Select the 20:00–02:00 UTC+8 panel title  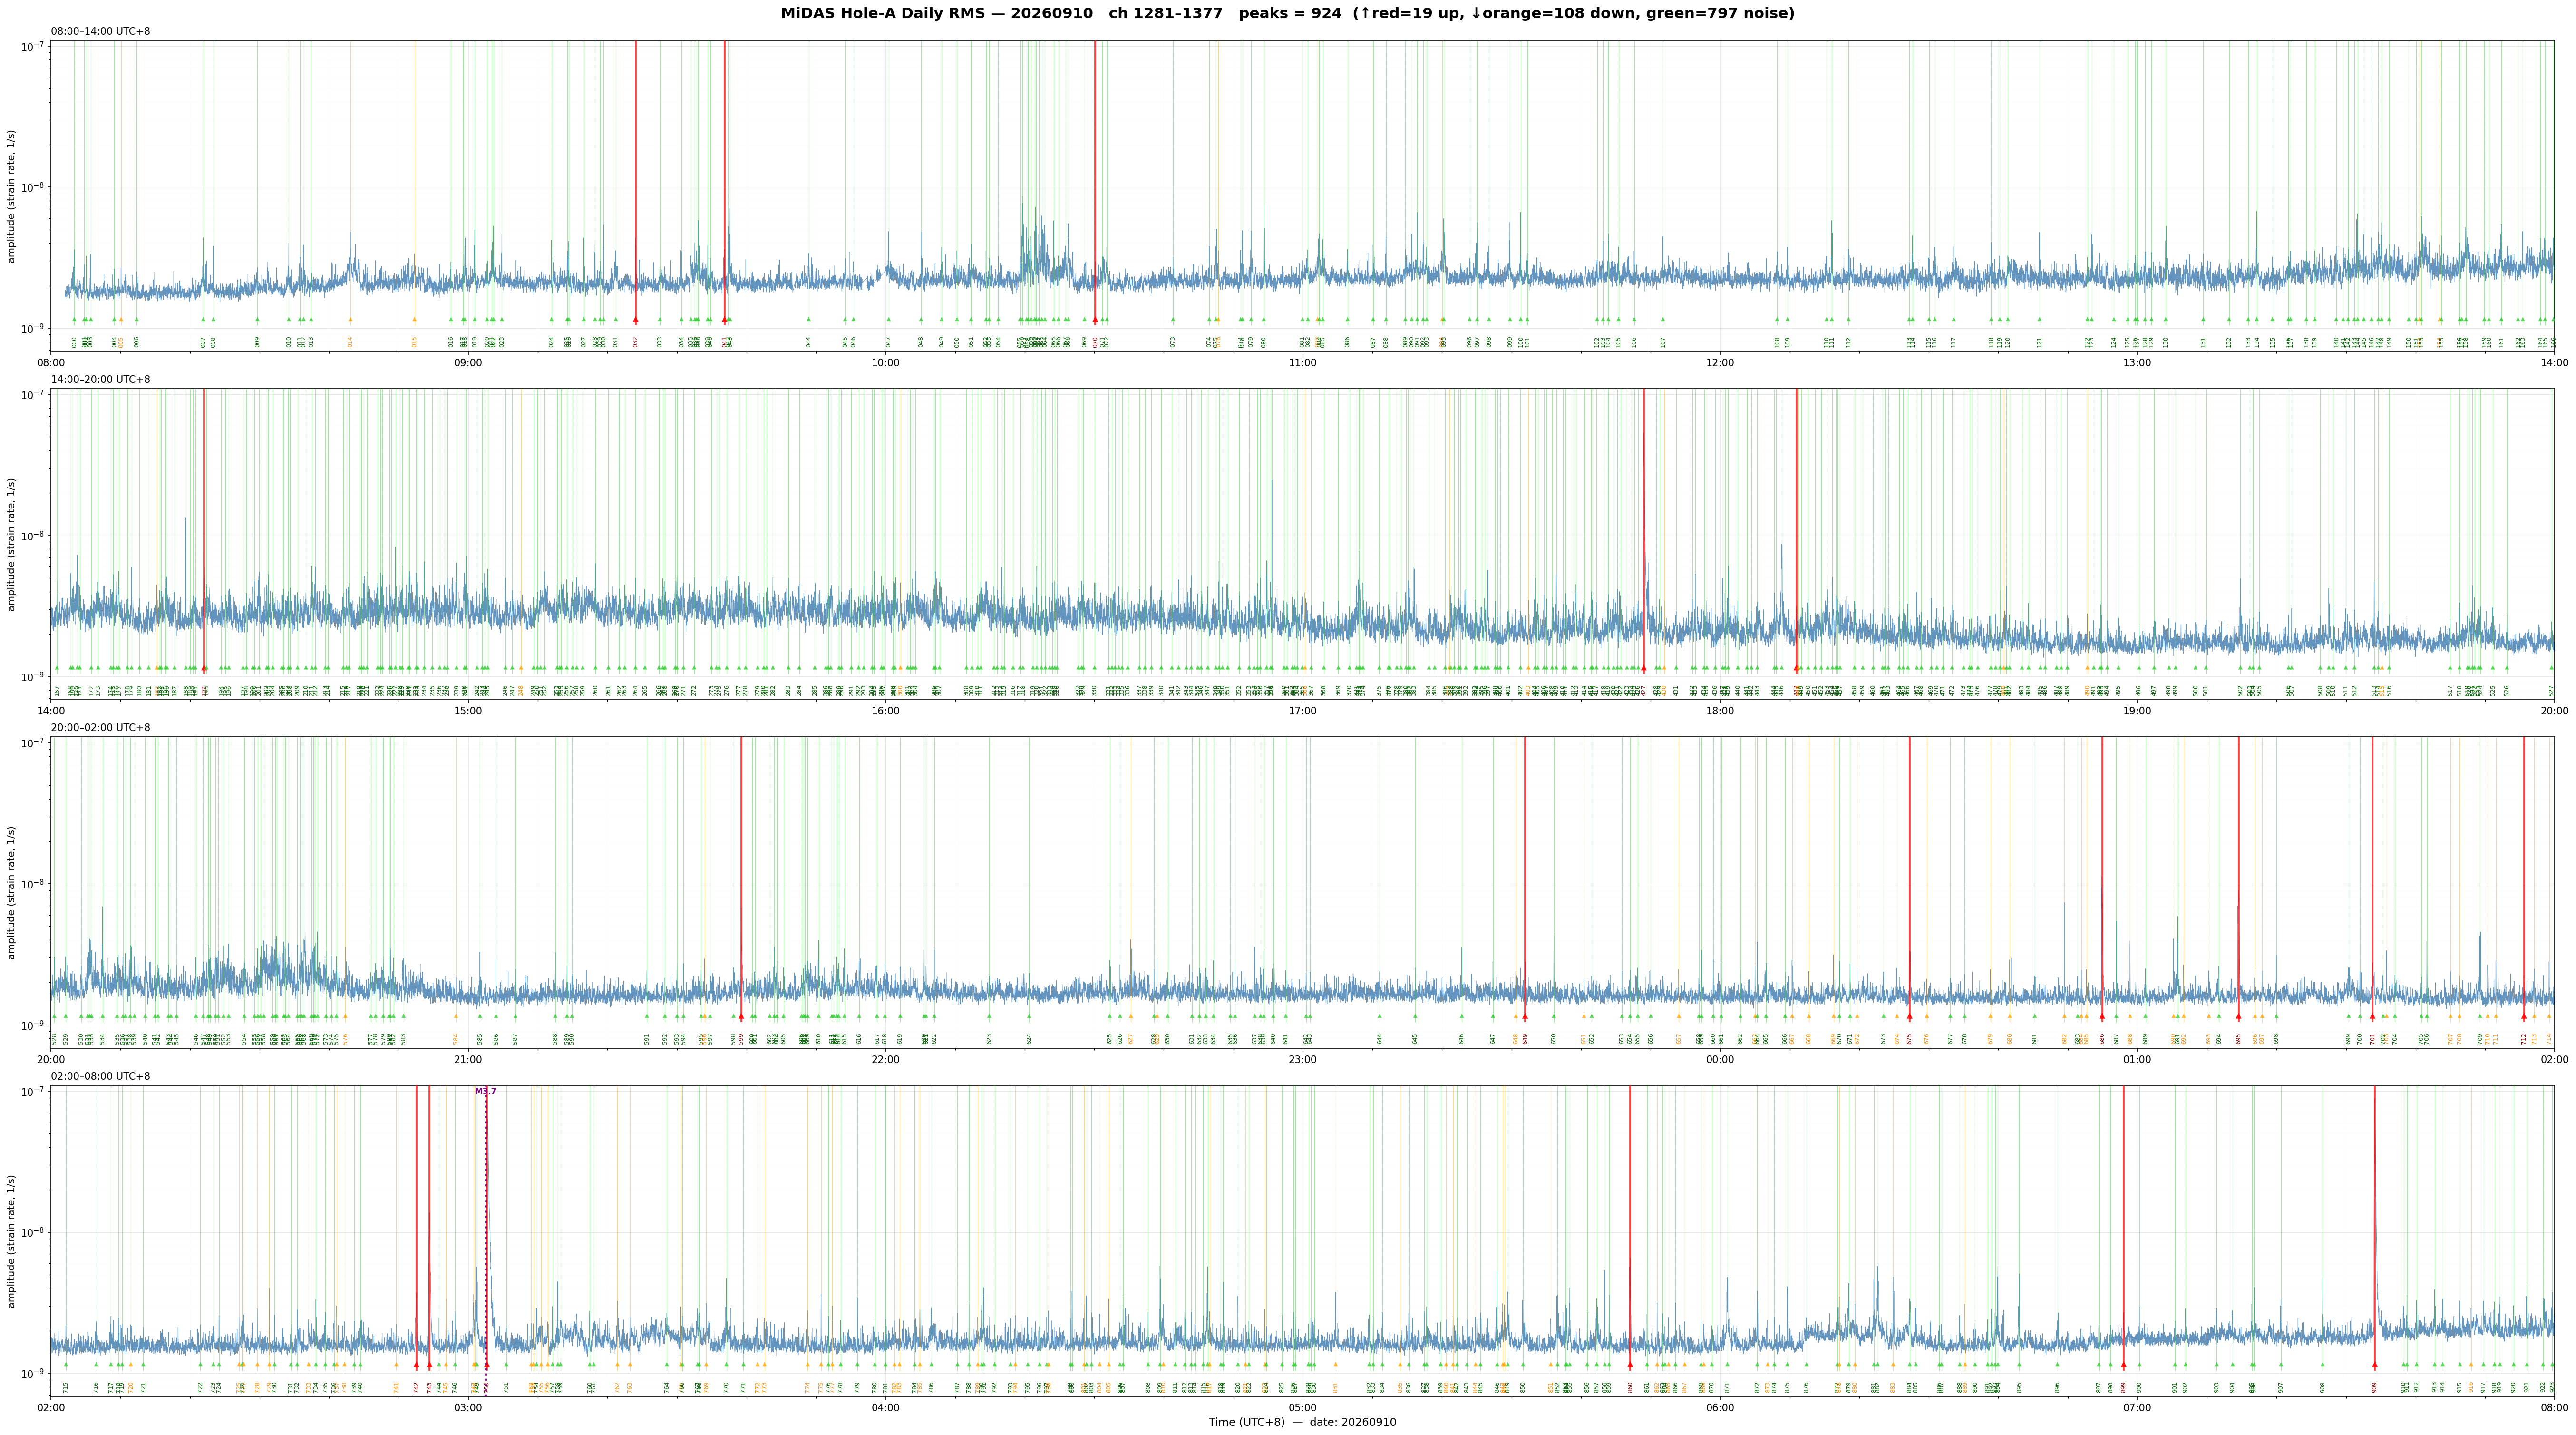100,728
